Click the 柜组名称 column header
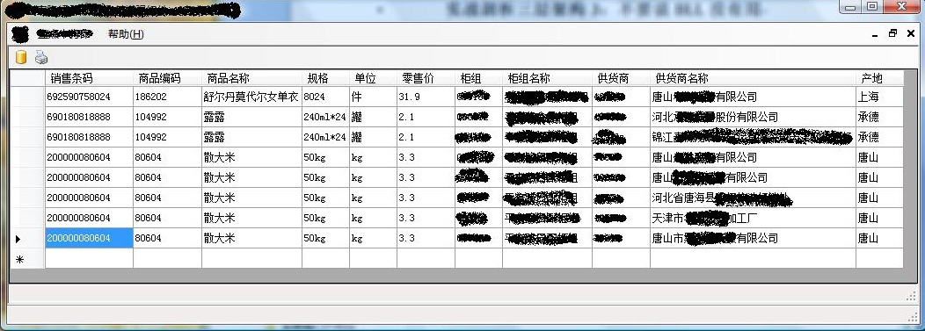 point(547,78)
